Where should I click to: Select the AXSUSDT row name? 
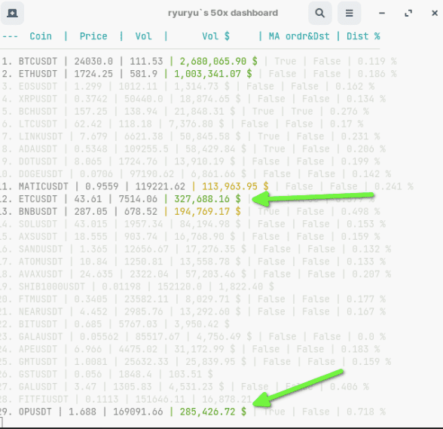point(38,237)
